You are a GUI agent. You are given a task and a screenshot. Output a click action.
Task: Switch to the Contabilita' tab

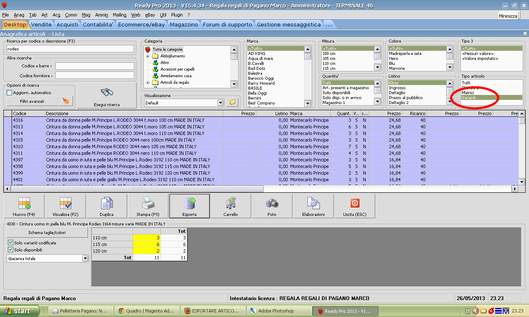pos(98,24)
